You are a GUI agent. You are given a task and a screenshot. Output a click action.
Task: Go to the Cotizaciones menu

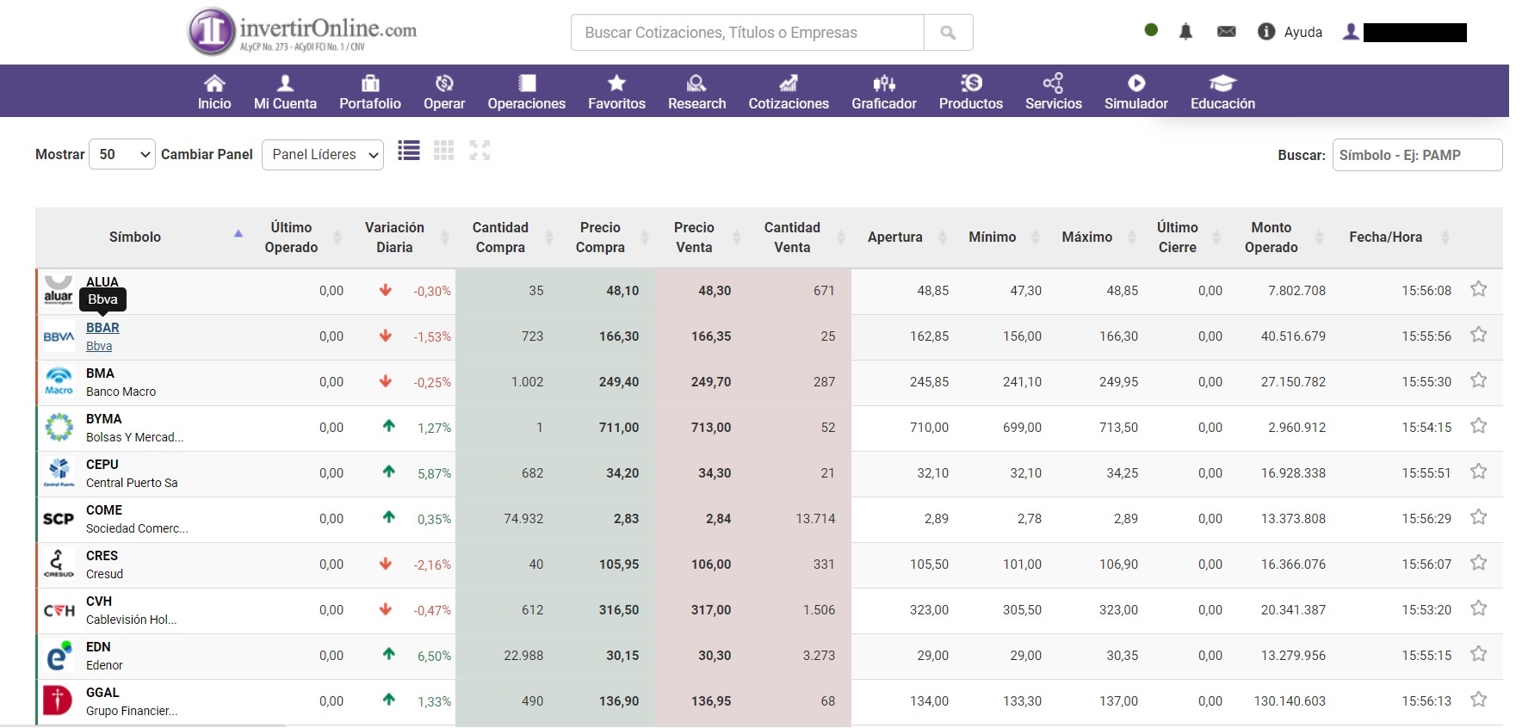click(x=789, y=93)
